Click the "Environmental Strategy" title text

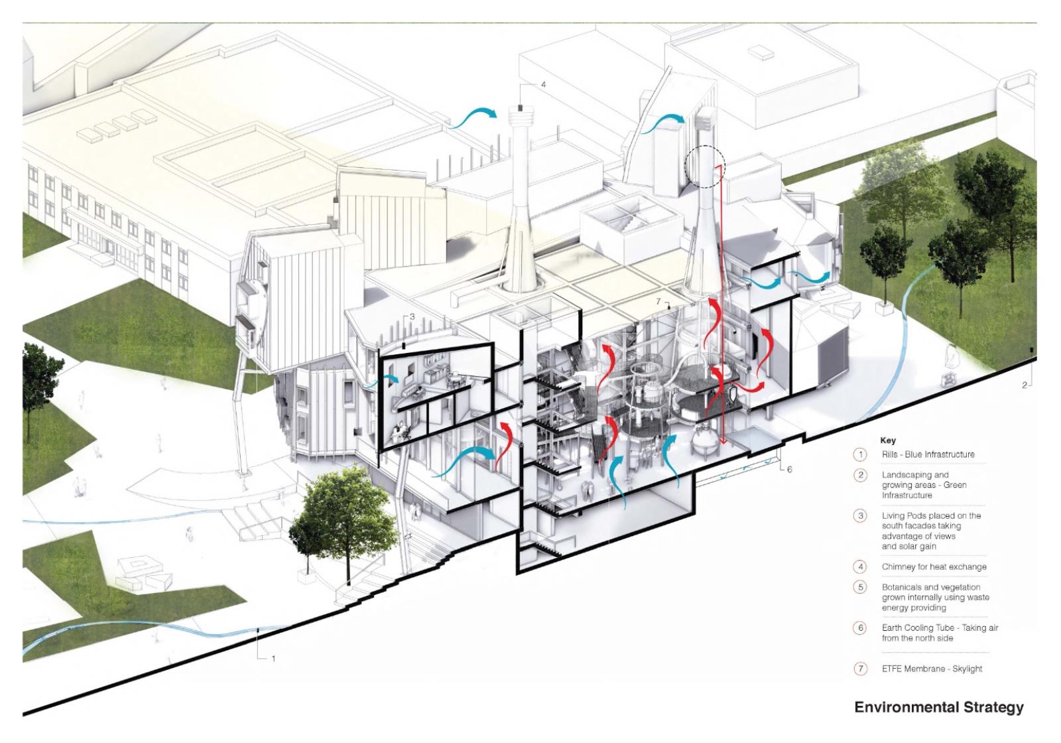pos(938,707)
